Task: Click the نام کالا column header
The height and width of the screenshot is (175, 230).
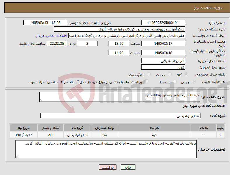Action: (x=154, y=128)
